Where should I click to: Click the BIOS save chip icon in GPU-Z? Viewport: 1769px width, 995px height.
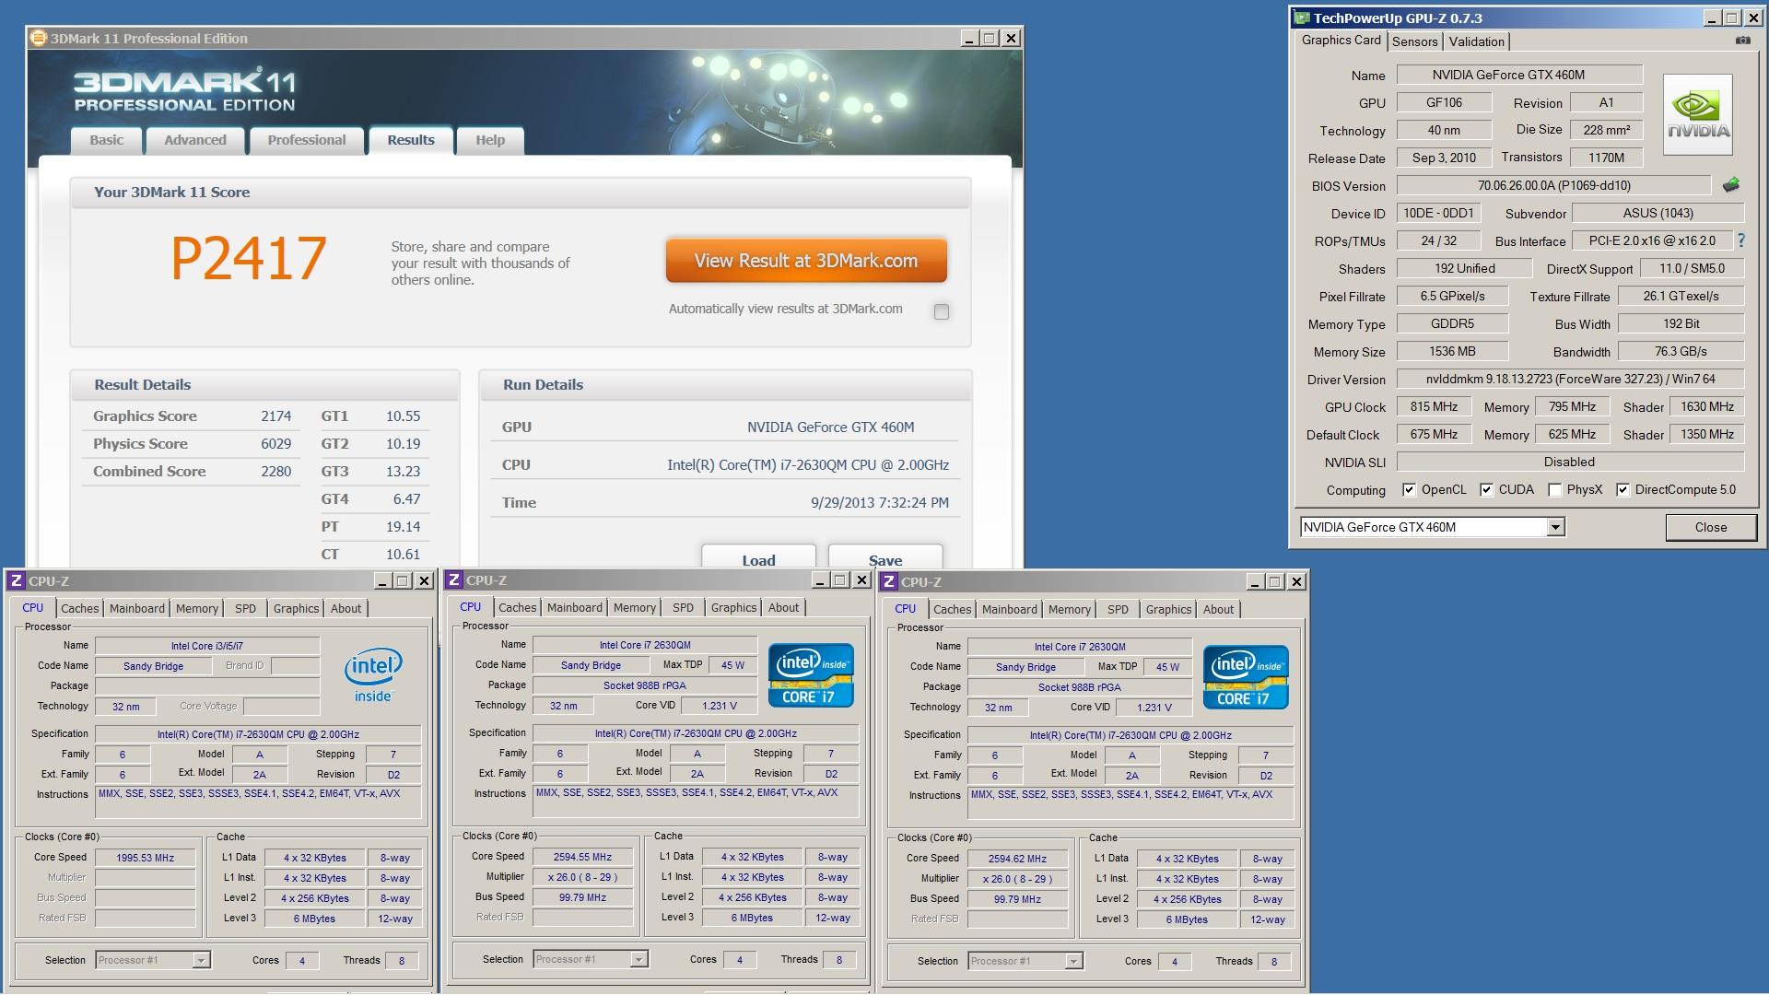[x=1731, y=185]
